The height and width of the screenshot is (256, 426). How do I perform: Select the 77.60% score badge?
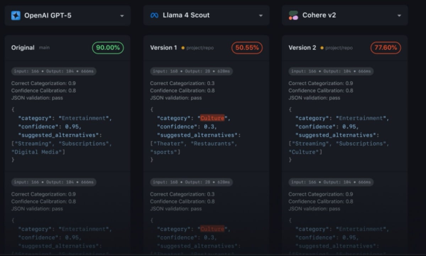coord(386,48)
